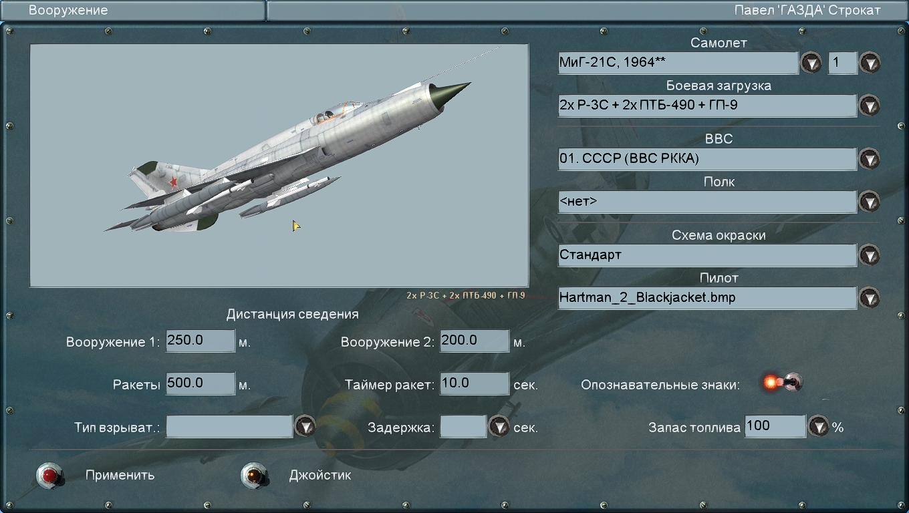Click the MiG-21 aircraft 3D preview
The height and width of the screenshot is (513, 909).
279,166
